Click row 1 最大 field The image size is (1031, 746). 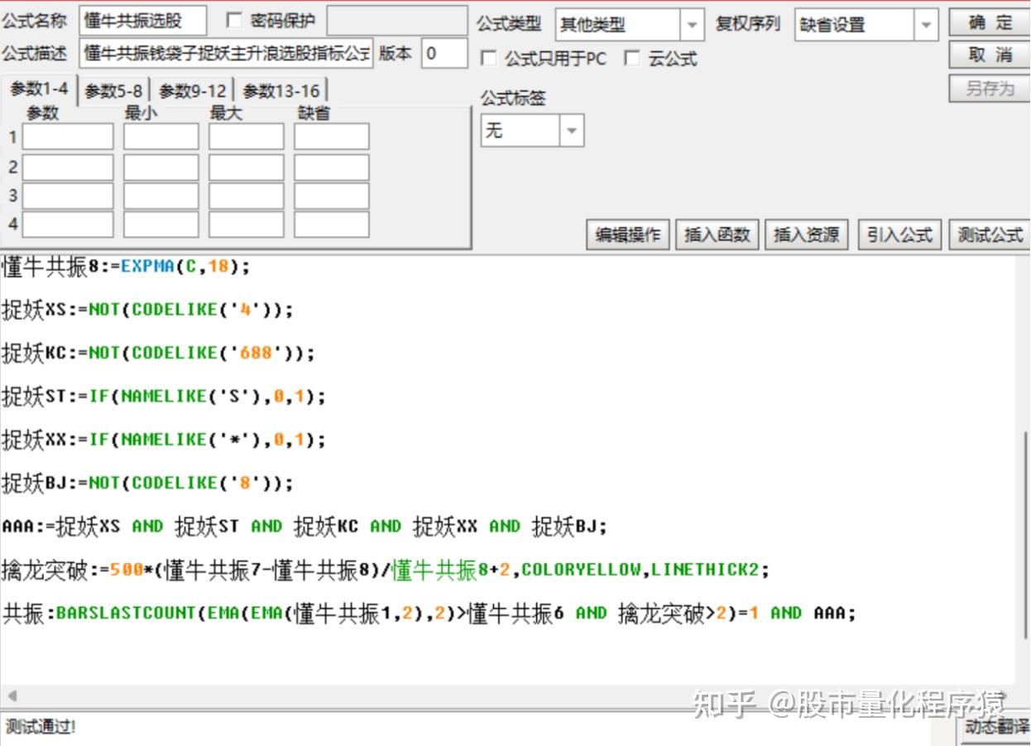coord(247,137)
